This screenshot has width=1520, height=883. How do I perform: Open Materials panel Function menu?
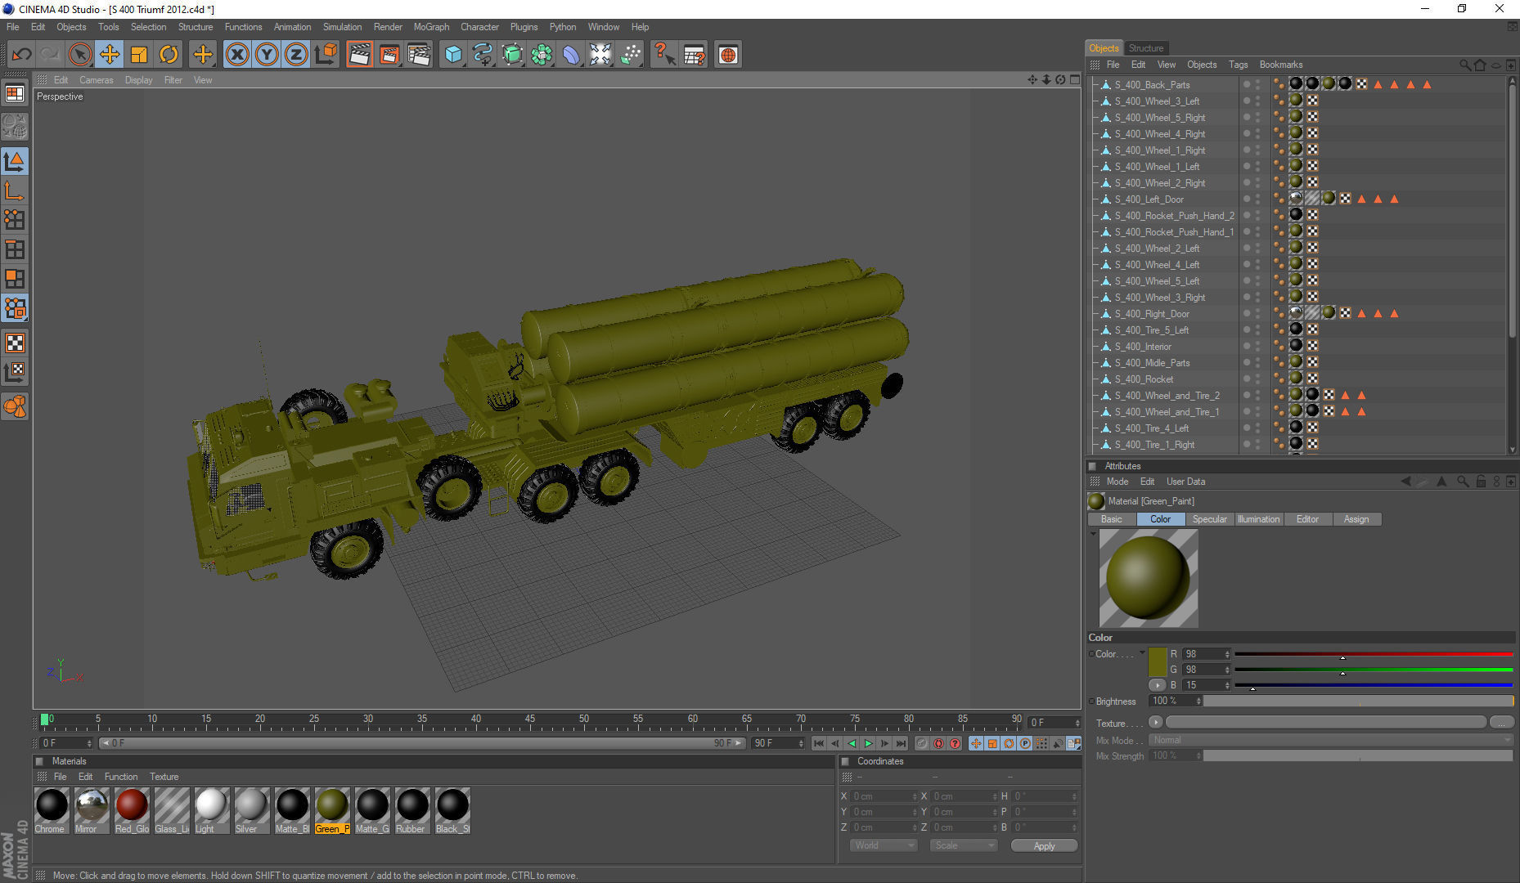coord(120,777)
